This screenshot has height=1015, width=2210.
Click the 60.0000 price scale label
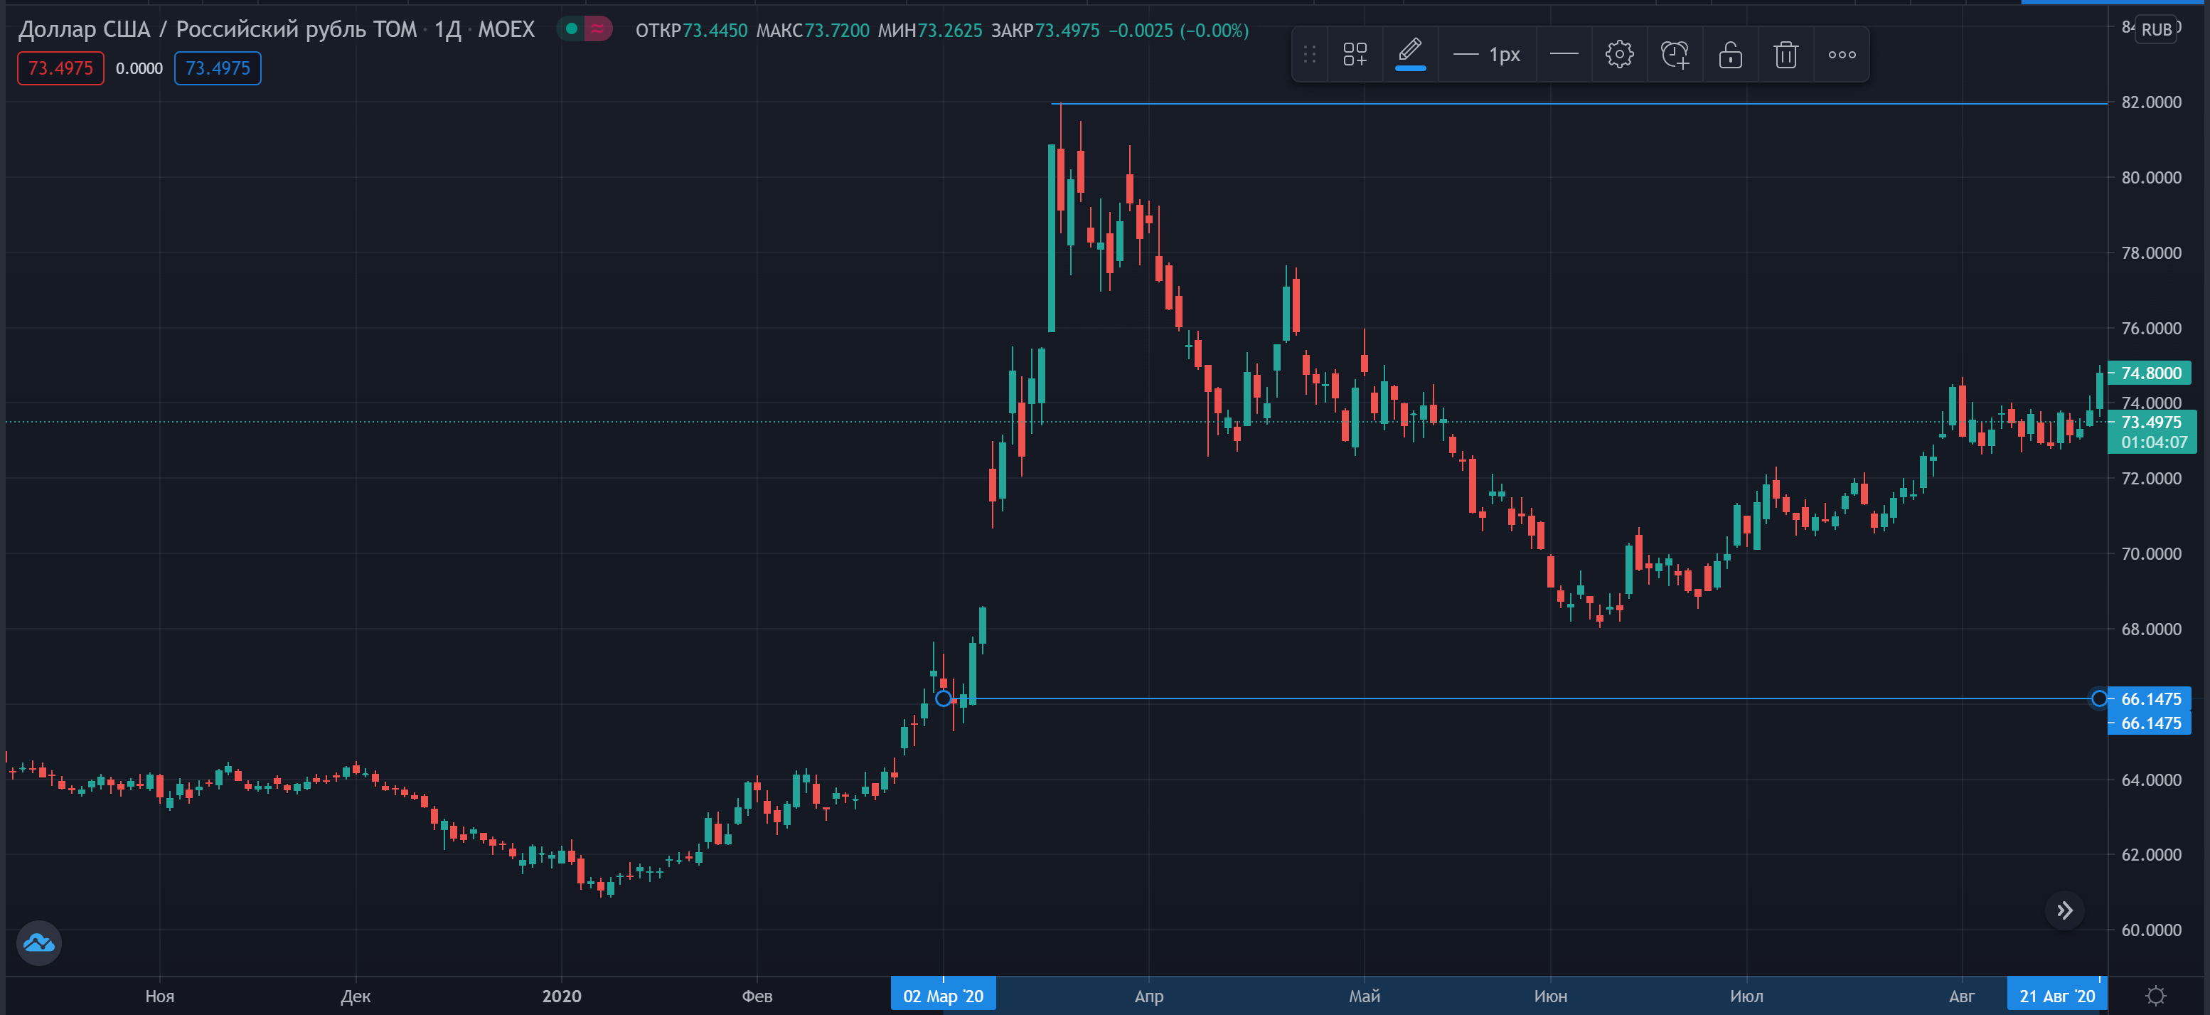(x=2151, y=930)
